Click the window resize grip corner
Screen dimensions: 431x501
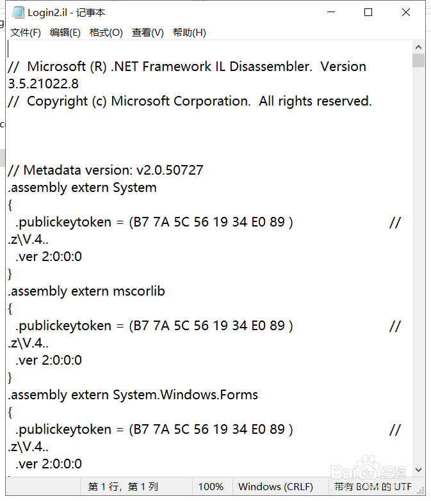click(x=421, y=491)
